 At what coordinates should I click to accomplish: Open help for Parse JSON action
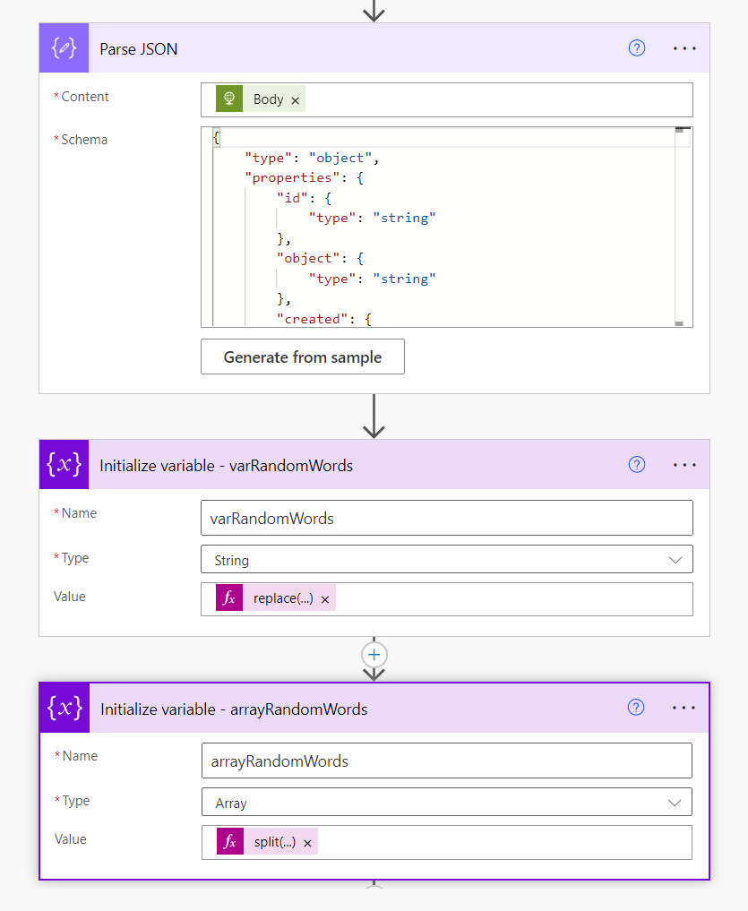[637, 48]
